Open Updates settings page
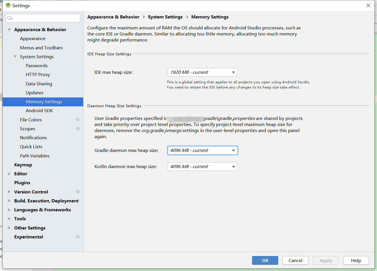This screenshot has width=377, height=271. tap(34, 93)
